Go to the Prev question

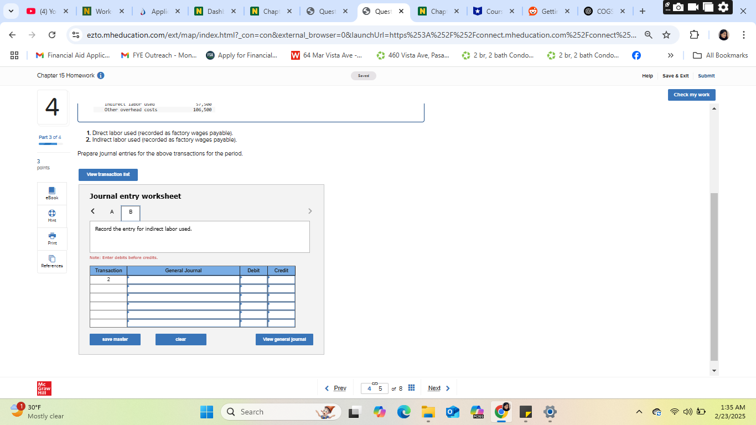pos(335,388)
